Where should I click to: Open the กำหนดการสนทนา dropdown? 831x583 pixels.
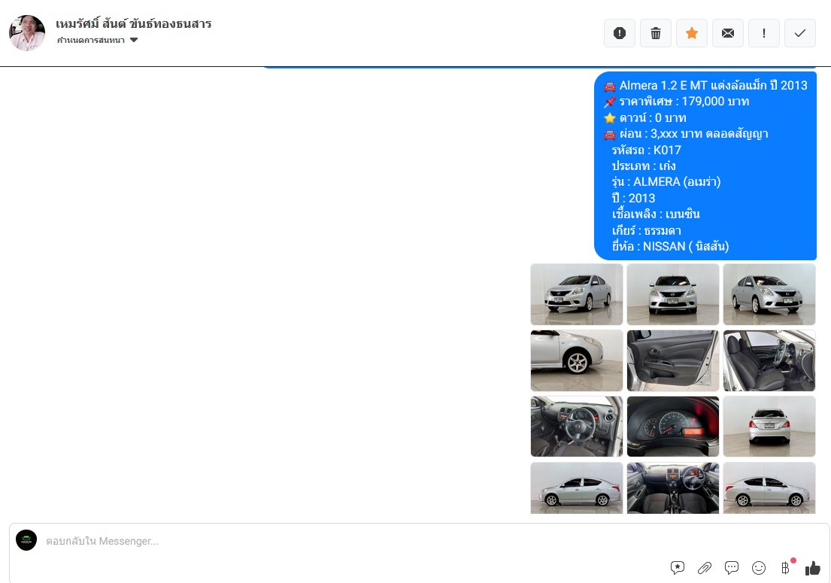point(91,40)
